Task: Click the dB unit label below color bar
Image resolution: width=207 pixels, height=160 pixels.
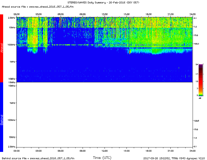Action: point(200,98)
